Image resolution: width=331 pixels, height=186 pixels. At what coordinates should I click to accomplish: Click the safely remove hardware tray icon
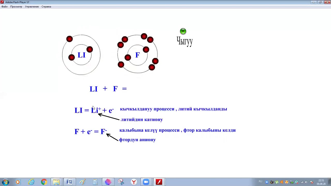[x=291, y=182]
